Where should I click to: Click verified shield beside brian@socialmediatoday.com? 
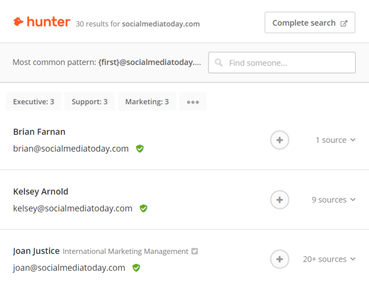(x=140, y=148)
